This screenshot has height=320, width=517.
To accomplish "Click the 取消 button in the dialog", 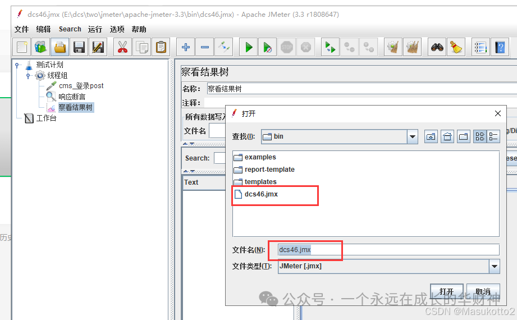I will [x=483, y=291].
